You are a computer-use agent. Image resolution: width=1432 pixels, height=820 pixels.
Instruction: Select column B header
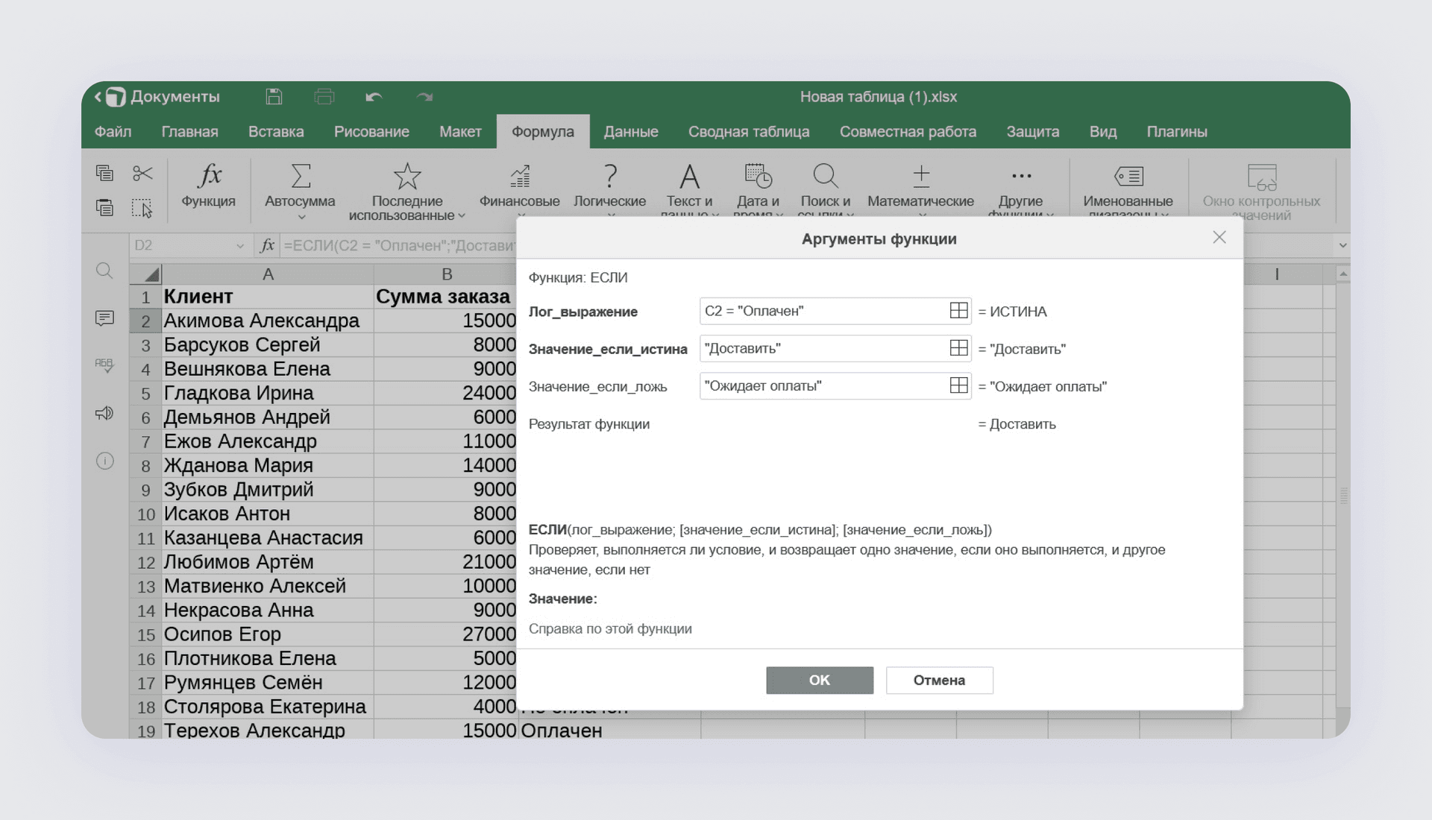click(x=446, y=274)
